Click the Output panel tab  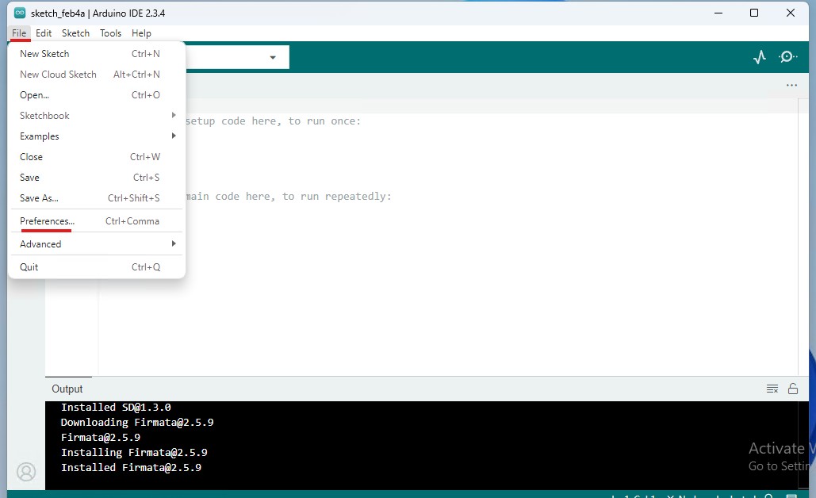pos(67,389)
